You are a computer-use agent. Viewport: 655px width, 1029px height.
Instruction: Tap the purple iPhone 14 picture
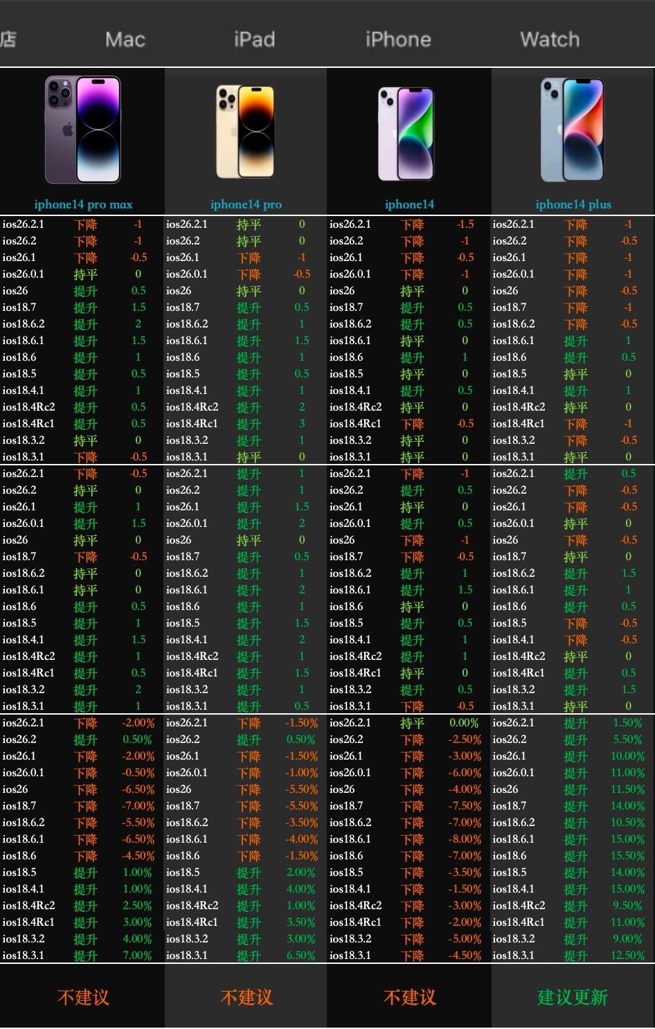tap(407, 134)
